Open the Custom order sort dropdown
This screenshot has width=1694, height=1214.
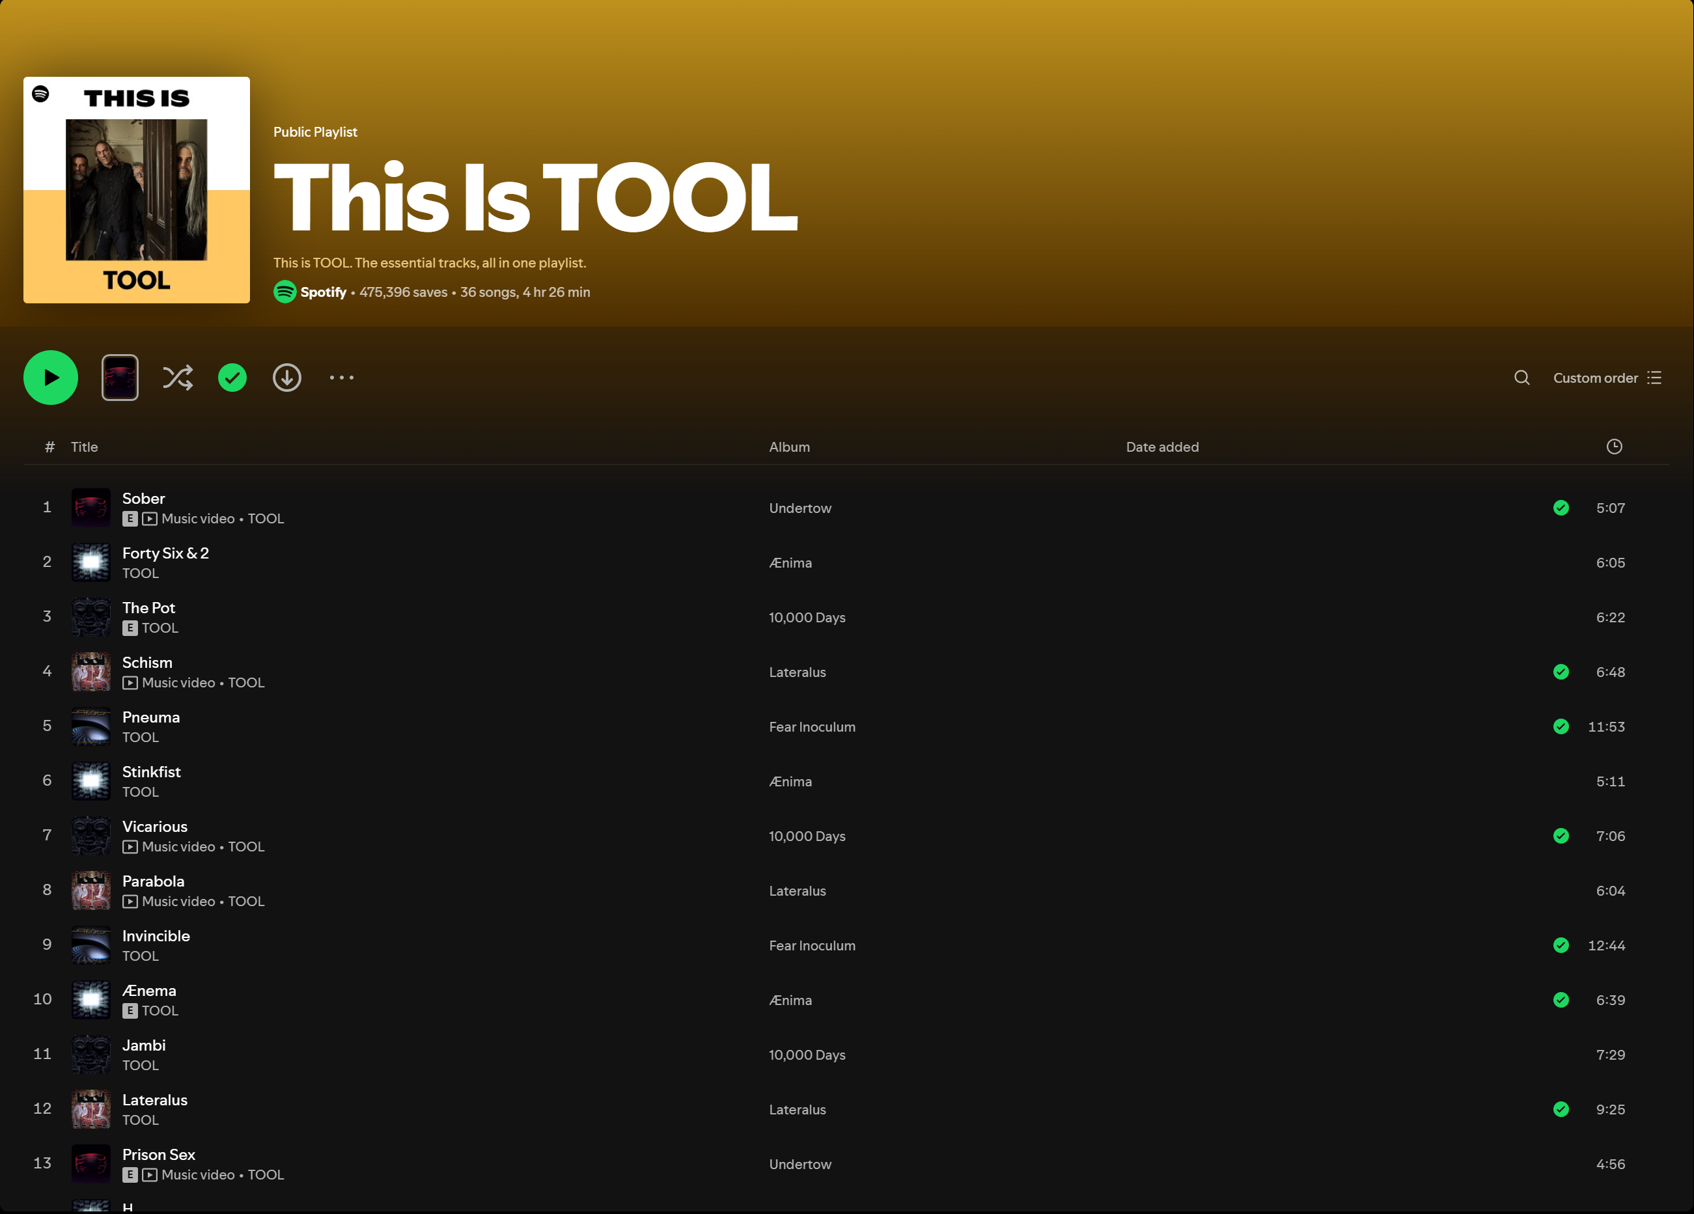(1607, 378)
